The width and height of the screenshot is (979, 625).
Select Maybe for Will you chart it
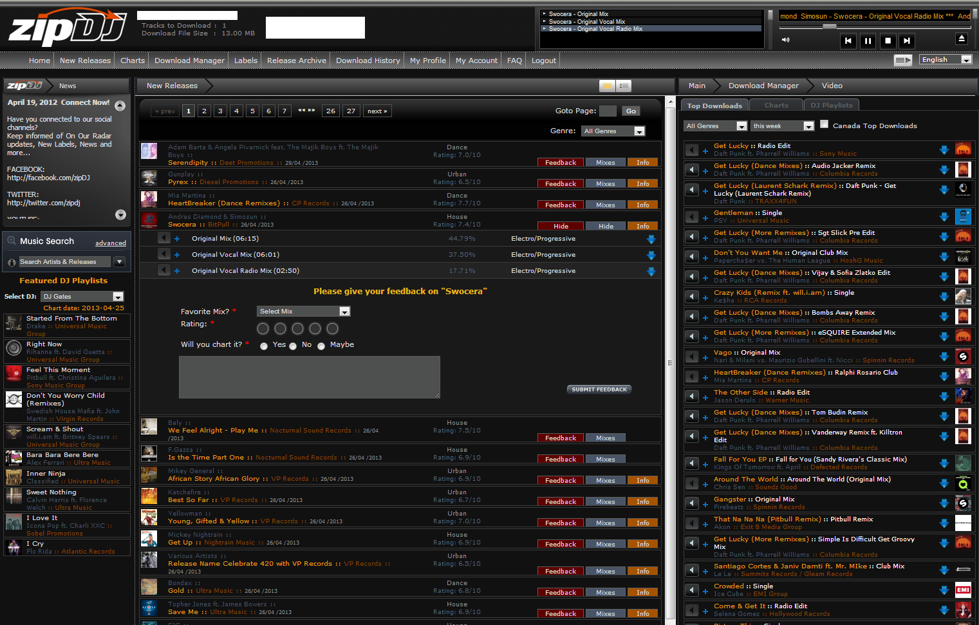pos(321,346)
